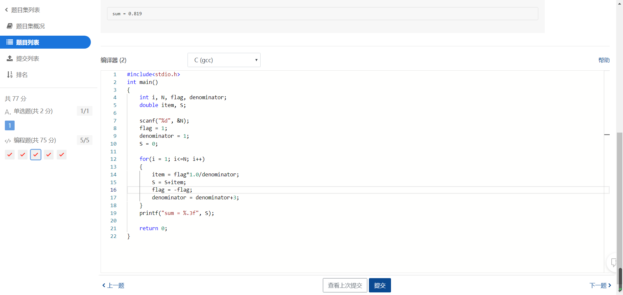Image resolution: width=623 pixels, height=295 pixels.
Task: Click the 编程题(共 75 分) section heading
Action: (x=35, y=140)
